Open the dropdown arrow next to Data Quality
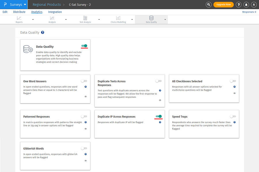This screenshot has width=259, height=172. click(165, 19)
